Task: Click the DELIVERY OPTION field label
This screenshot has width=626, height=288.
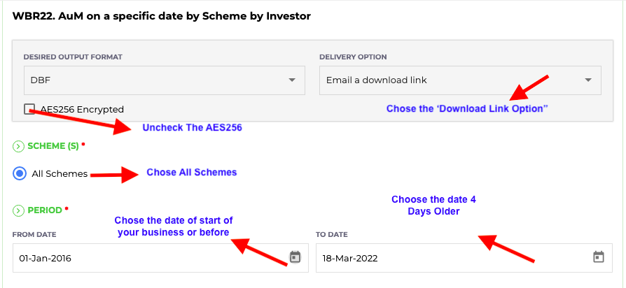Action: (353, 57)
